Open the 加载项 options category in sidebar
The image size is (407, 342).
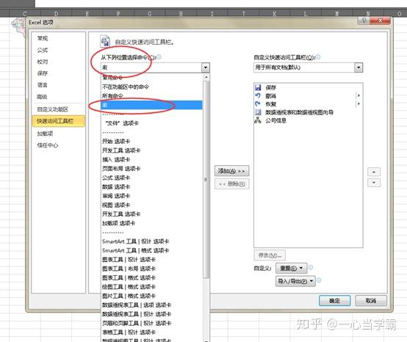[45, 134]
